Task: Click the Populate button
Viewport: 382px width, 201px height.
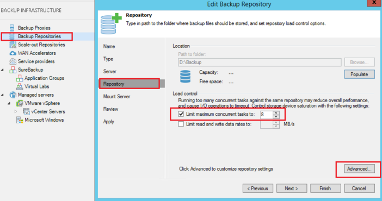Action: tap(359, 74)
